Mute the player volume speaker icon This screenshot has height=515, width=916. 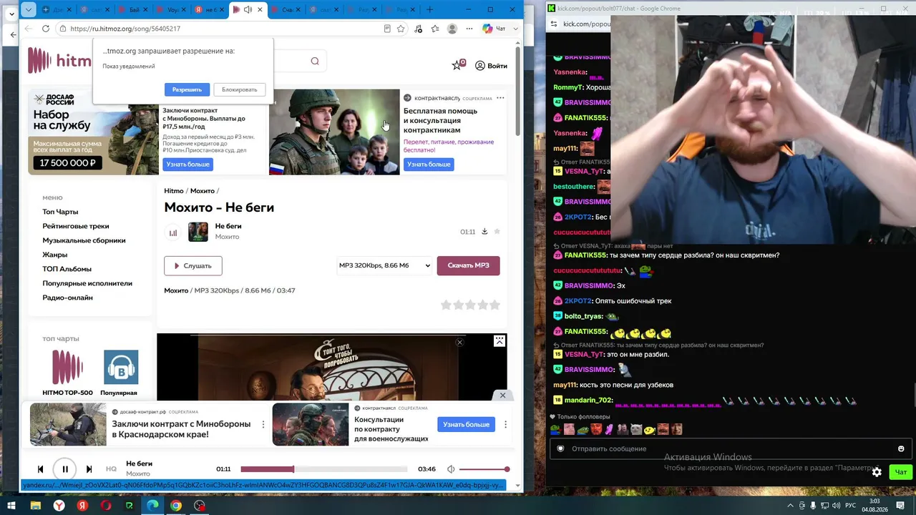pos(451,469)
